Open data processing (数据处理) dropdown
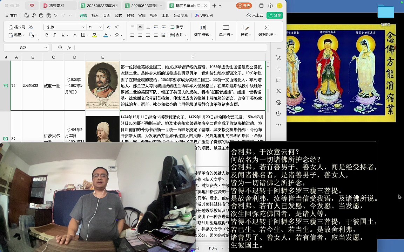Viewport: 404px width, 252px height. pyautogui.click(x=267, y=30)
